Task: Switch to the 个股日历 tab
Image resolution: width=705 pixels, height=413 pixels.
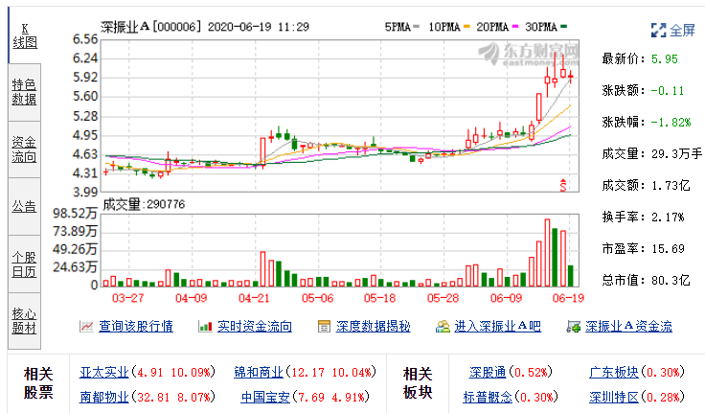Action: (24, 264)
